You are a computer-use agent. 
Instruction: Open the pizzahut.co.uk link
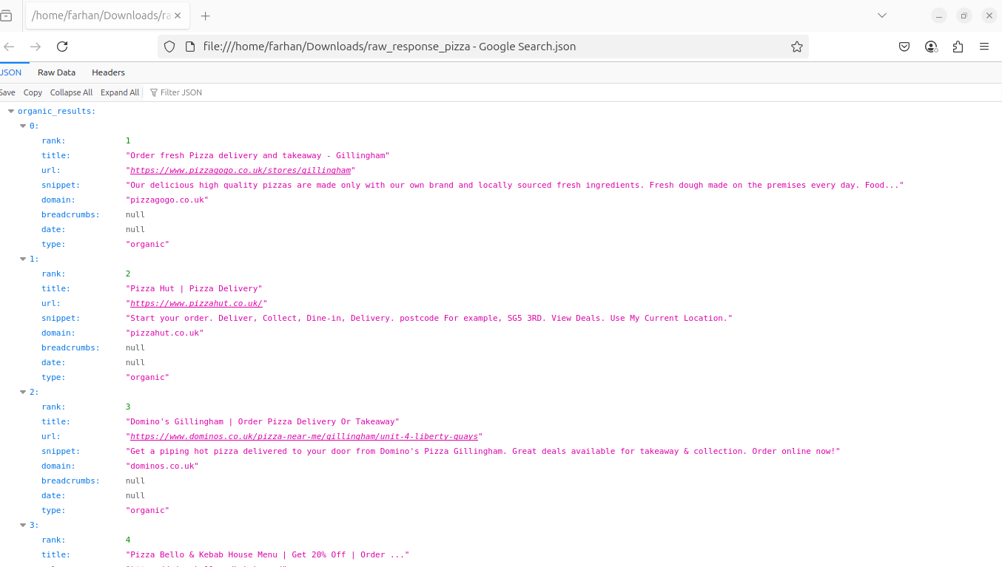196,303
